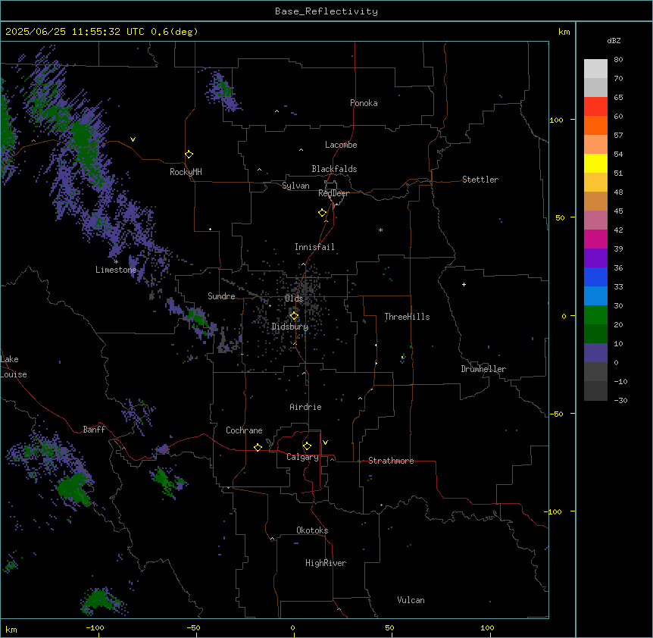The height and width of the screenshot is (638, 653).
Task: Pick the orange 60-57 dBZ swatch
Action: pos(595,125)
